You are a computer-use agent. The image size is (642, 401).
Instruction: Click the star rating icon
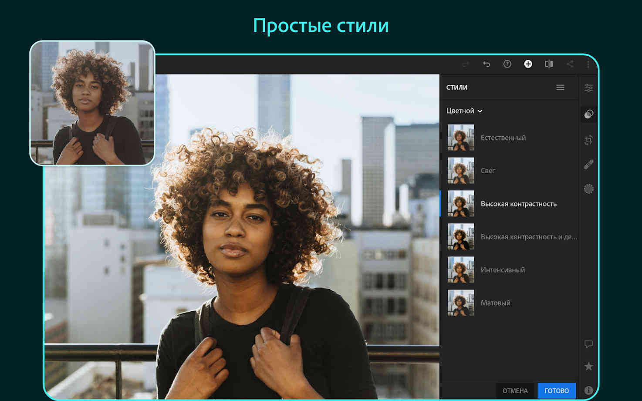588,367
